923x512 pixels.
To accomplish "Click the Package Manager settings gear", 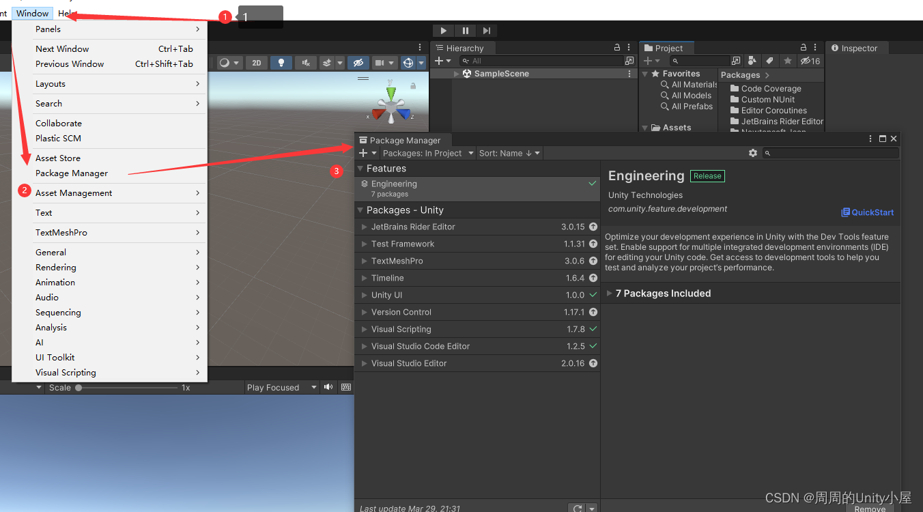I will [x=753, y=153].
